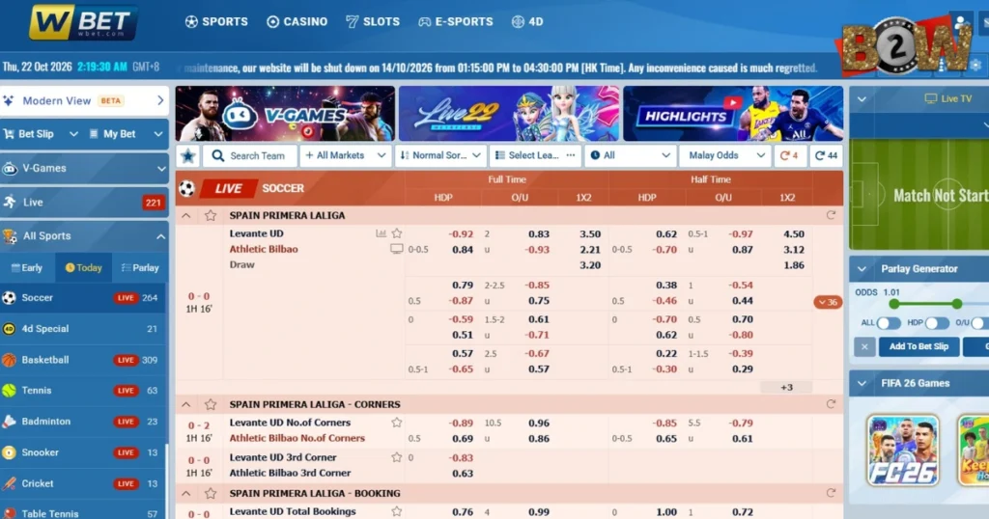Favorite the Laliga Booking league

[x=210, y=493]
